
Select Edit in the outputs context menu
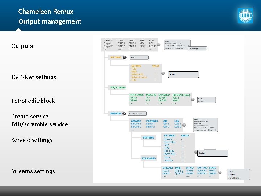[x=167, y=41]
